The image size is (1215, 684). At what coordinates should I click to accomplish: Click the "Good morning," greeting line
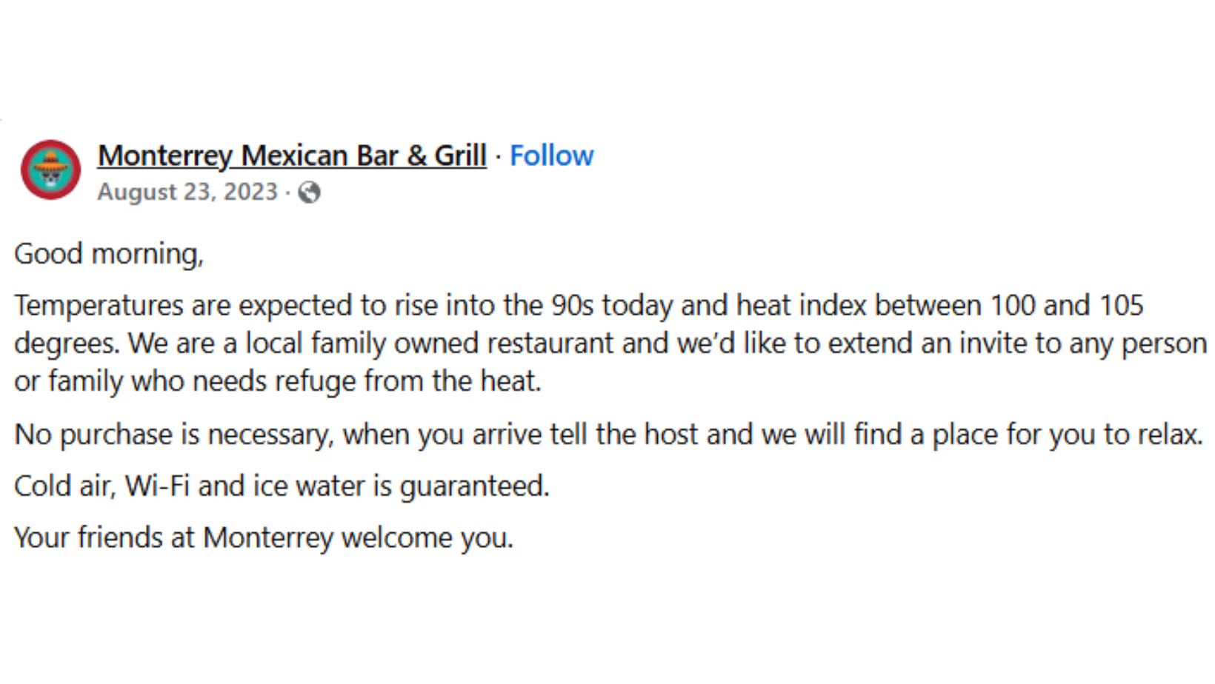point(109,254)
